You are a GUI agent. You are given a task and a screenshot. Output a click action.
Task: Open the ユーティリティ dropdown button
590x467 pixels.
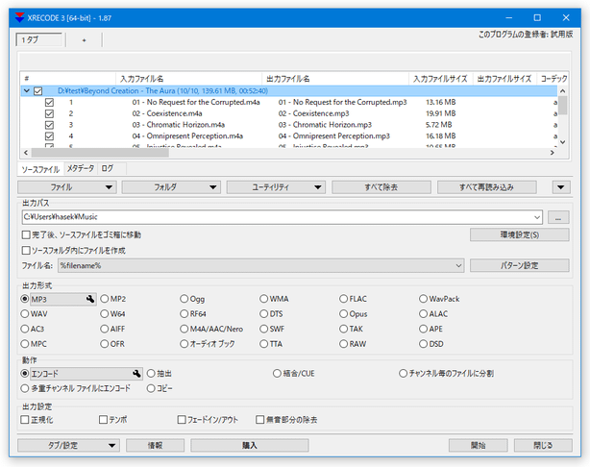coord(276,187)
